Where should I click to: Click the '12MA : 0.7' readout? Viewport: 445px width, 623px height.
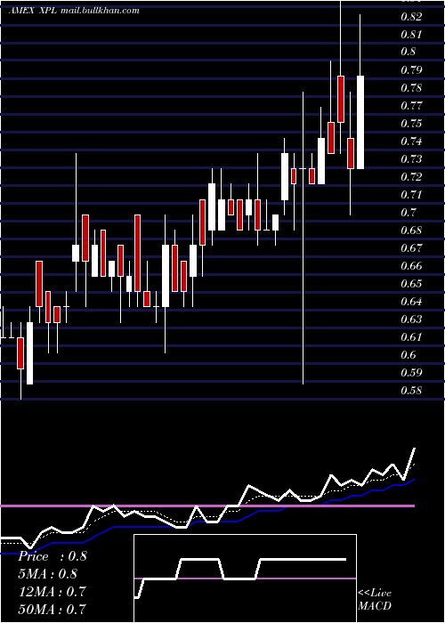tap(53, 591)
